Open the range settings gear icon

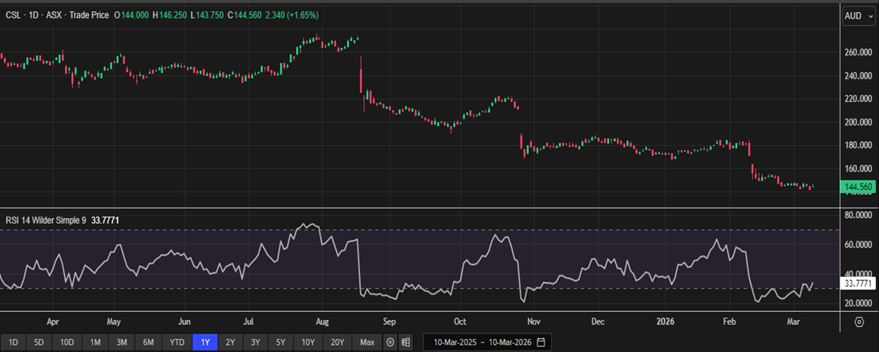coord(391,342)
